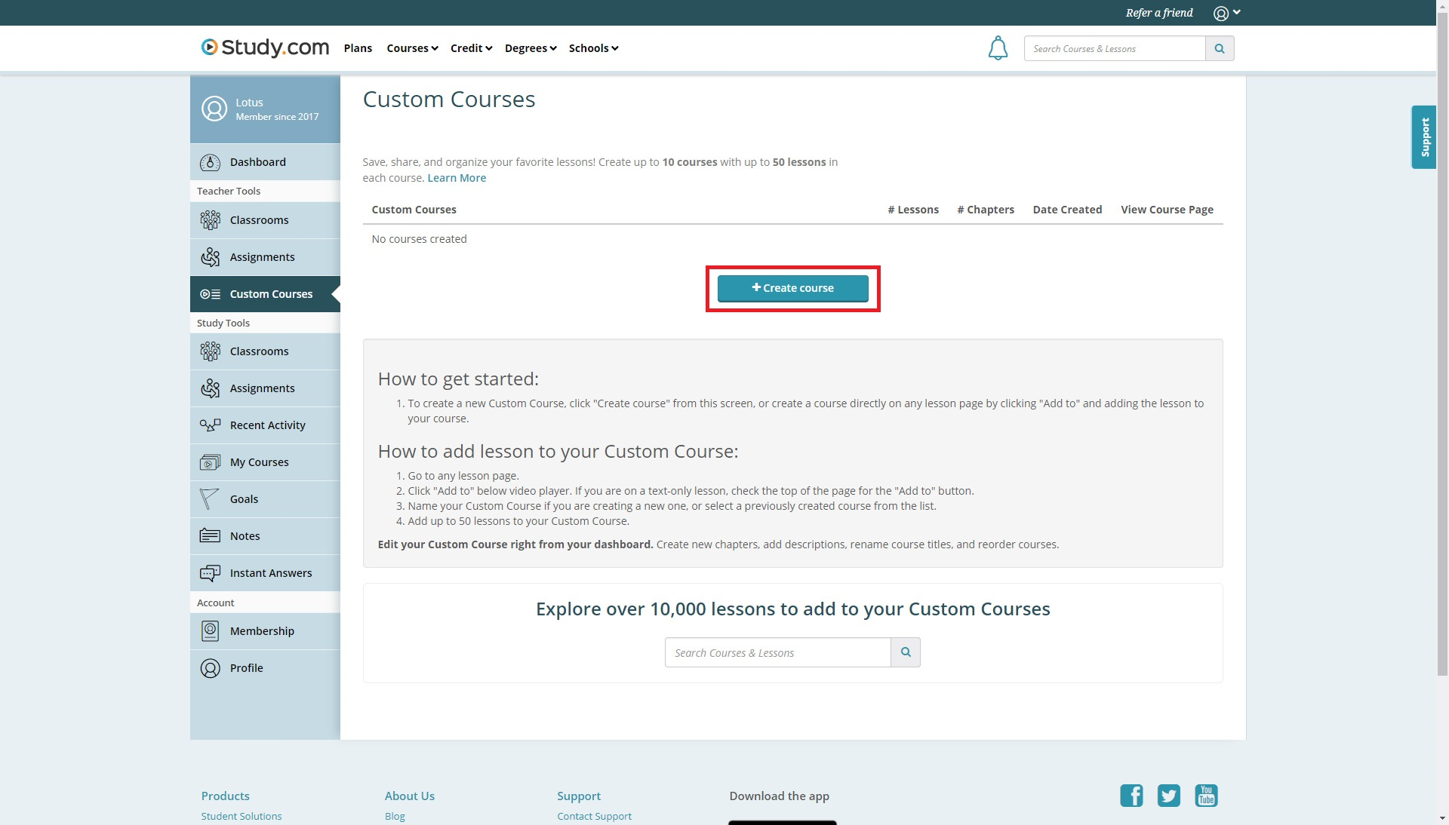This screenshot has height=825, width=1449.
Task: Open the notification bell
Action: (998, 48)
